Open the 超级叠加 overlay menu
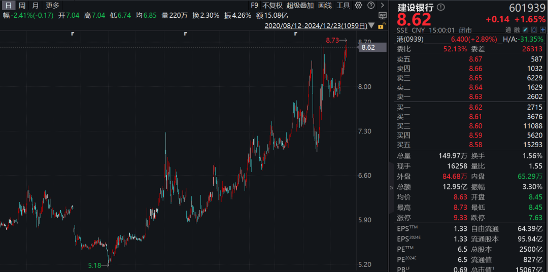The image size is (548, 272). [300, 6]
